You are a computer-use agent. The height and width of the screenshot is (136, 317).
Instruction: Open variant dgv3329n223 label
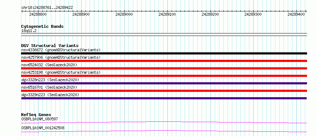point(50,95)
